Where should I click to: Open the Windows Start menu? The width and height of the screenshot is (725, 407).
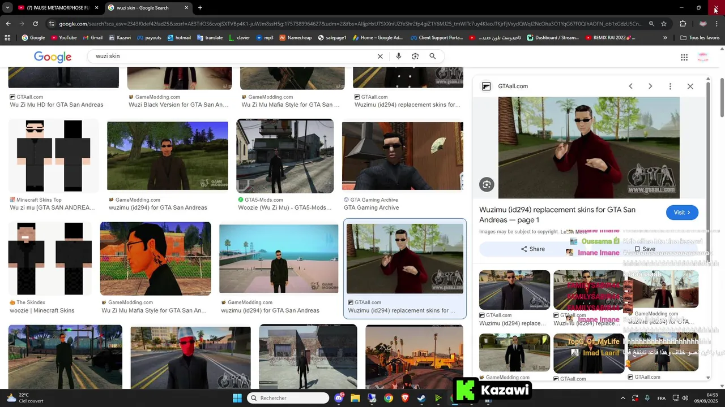(x=237, y=398)
